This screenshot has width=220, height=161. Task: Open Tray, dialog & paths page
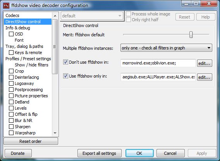pyautogui.click(x=24, y=46)
